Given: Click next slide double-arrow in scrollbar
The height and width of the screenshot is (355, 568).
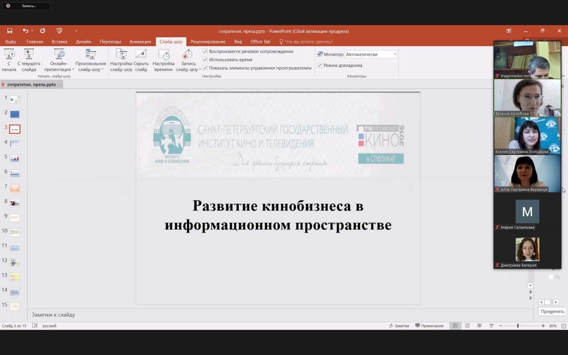Looking at the screenshot, I should 530,298.
